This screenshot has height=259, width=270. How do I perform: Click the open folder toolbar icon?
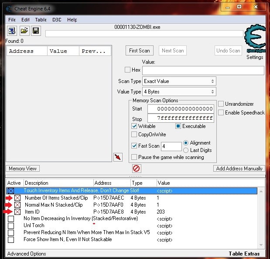coord(24,31)
